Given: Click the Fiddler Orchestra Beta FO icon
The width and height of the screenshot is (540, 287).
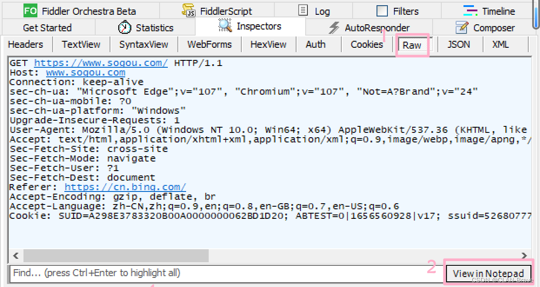Looking at the screenshot, I should (30, 11).
